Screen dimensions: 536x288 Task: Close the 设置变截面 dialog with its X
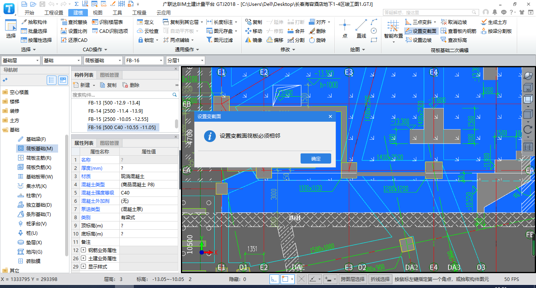(x=330, y=116)
